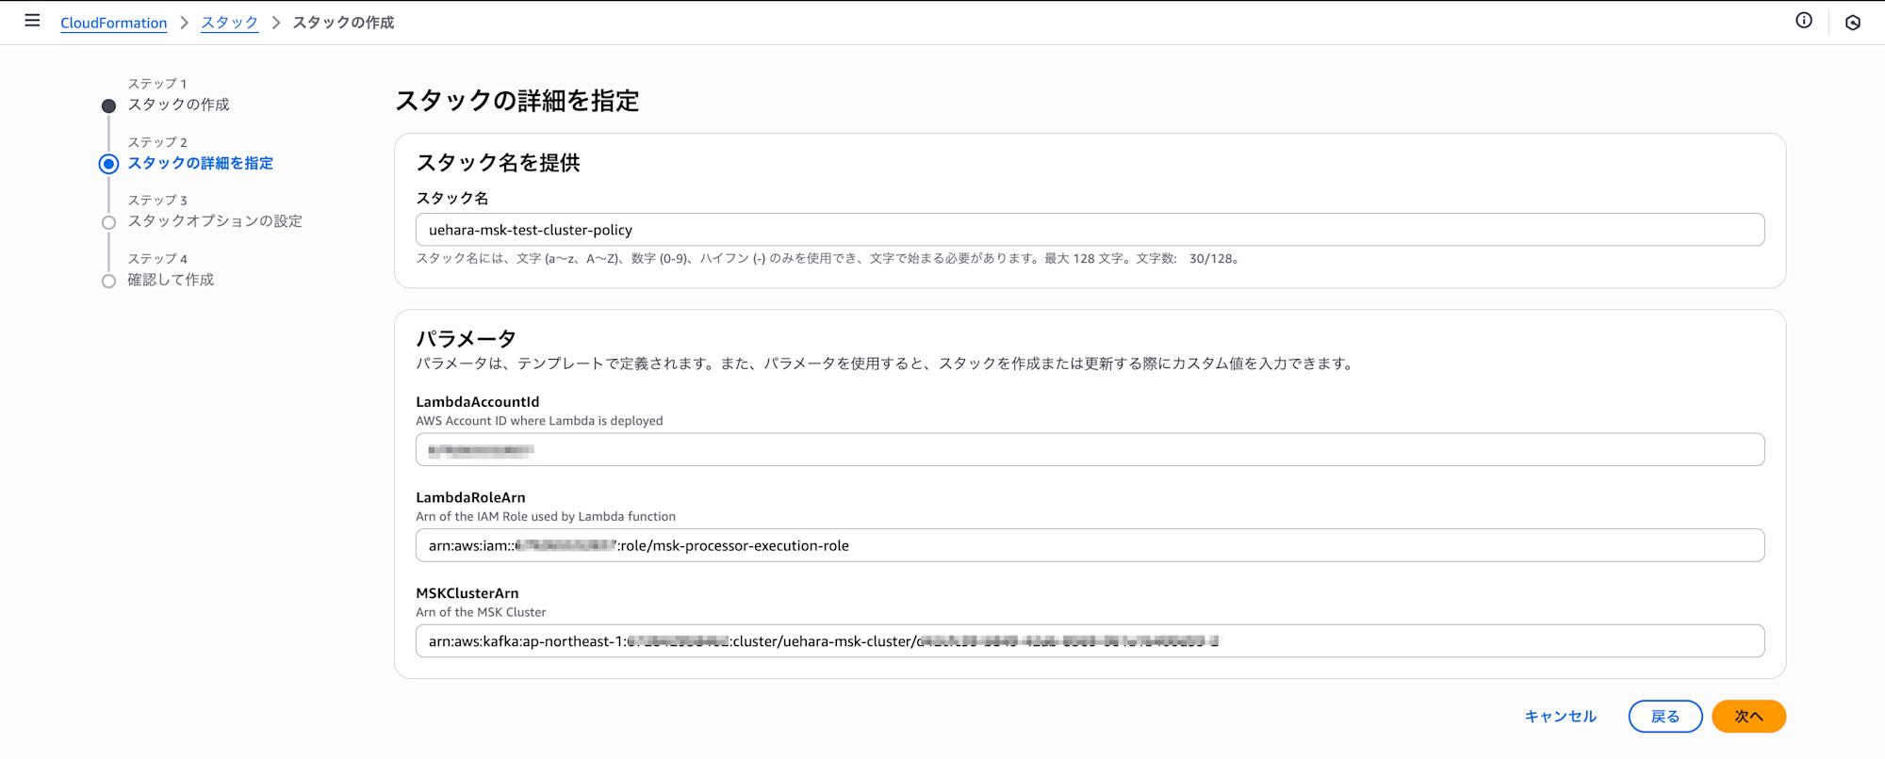Click 'Arn of the MSK Cluster' description
Screen dimensions: 1885x759
(x=481, y=612)
